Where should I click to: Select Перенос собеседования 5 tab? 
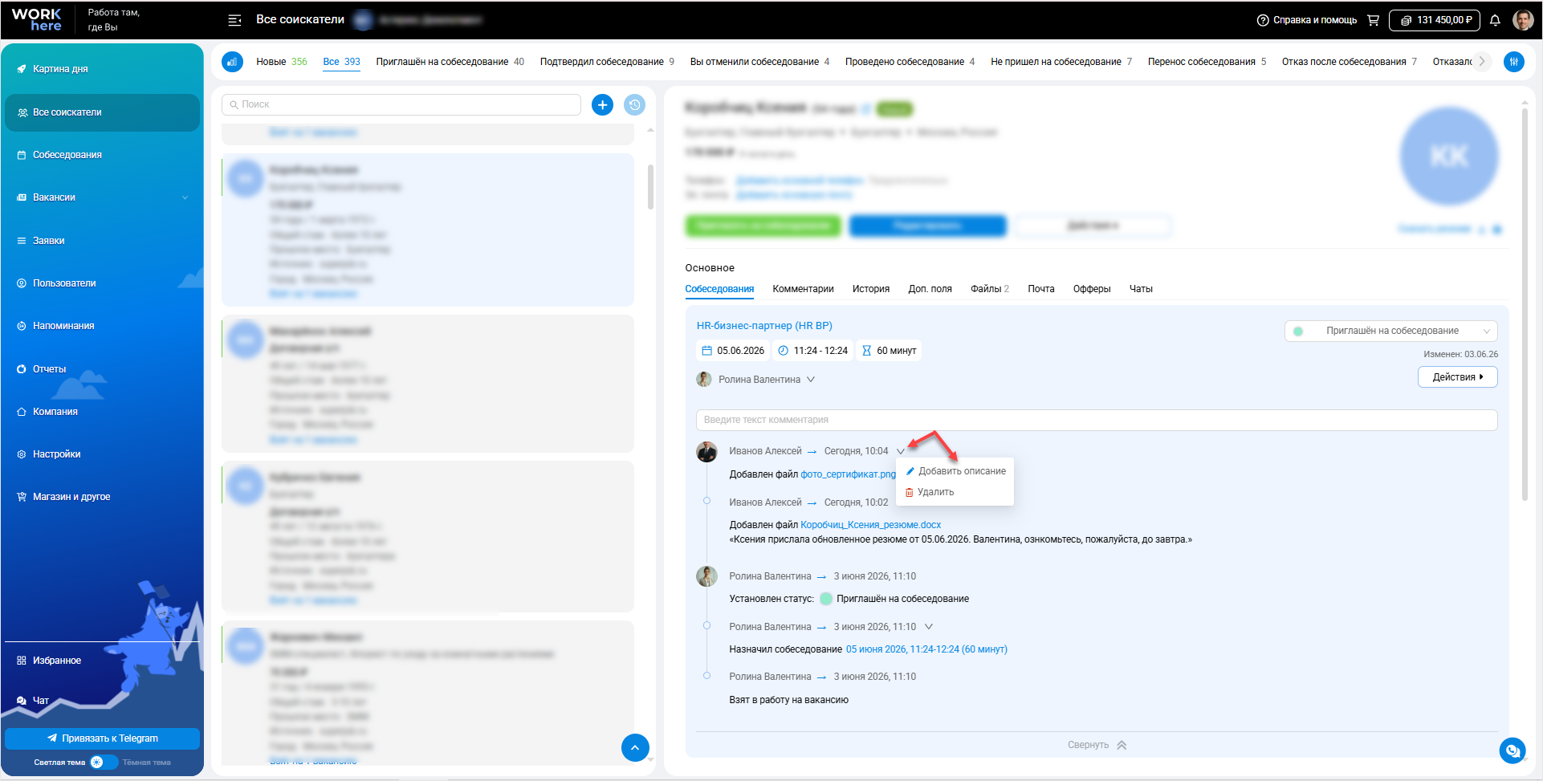point(1207,62)
